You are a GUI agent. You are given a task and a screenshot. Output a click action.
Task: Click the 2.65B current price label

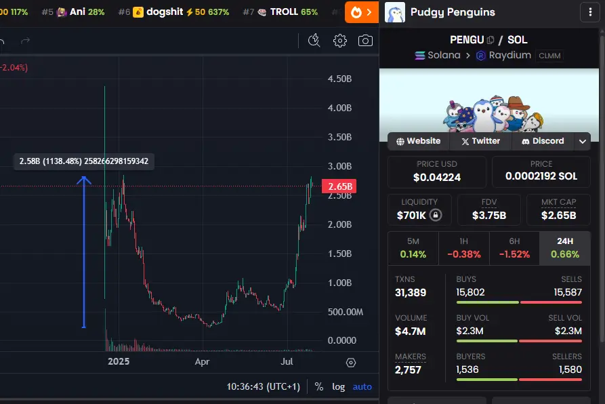(x=339, y=186)
